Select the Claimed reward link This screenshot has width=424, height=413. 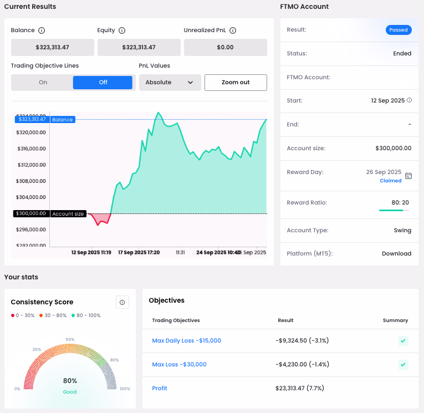click(x=391, y=181)
